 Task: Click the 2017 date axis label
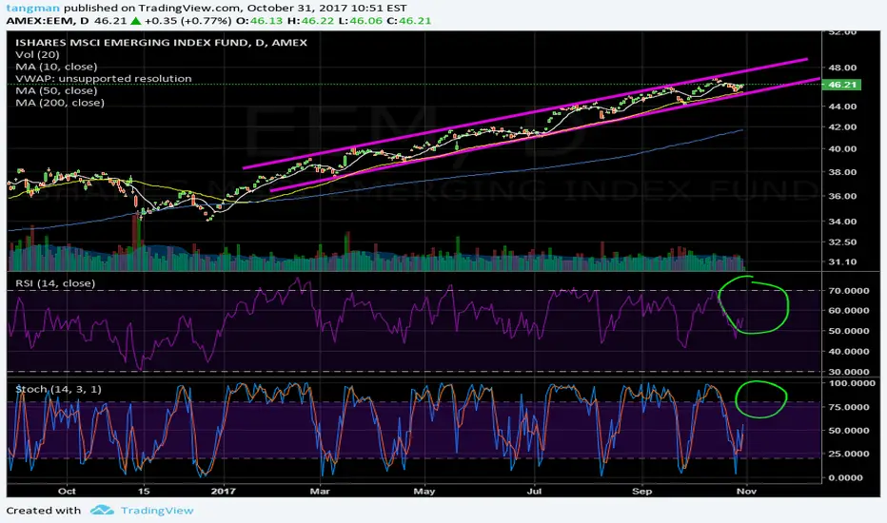click(223, 491)
